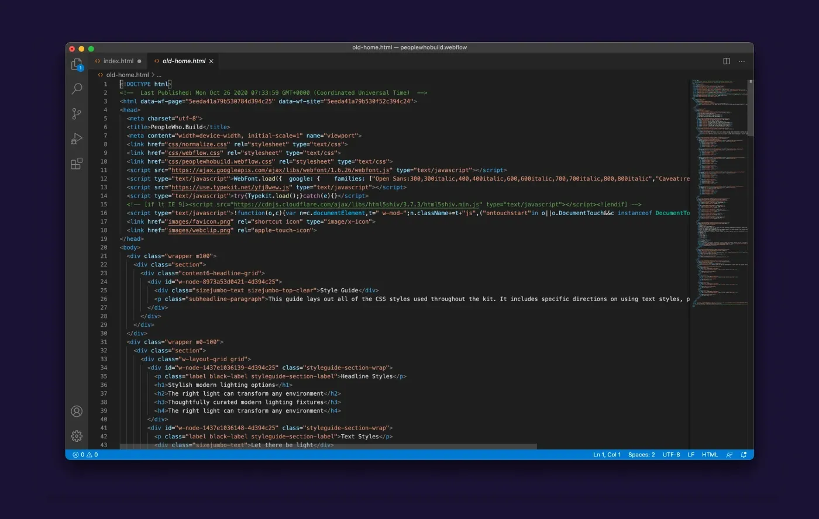The width and height of the screenshot is (819, 519).
Task: Click the Last Published comment line
Action: pos(273,93)
